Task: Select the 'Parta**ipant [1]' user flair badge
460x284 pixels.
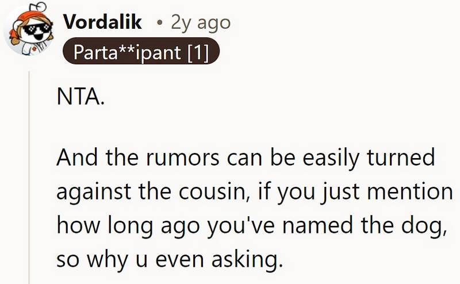Action: [141, 51]
